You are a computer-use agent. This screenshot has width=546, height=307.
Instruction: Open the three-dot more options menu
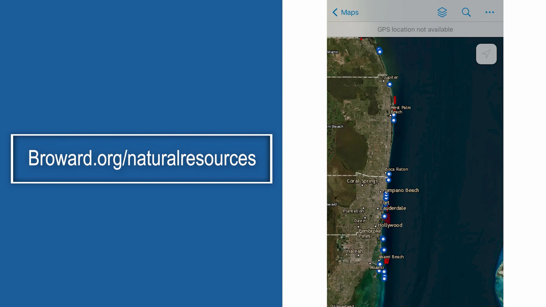489,12
